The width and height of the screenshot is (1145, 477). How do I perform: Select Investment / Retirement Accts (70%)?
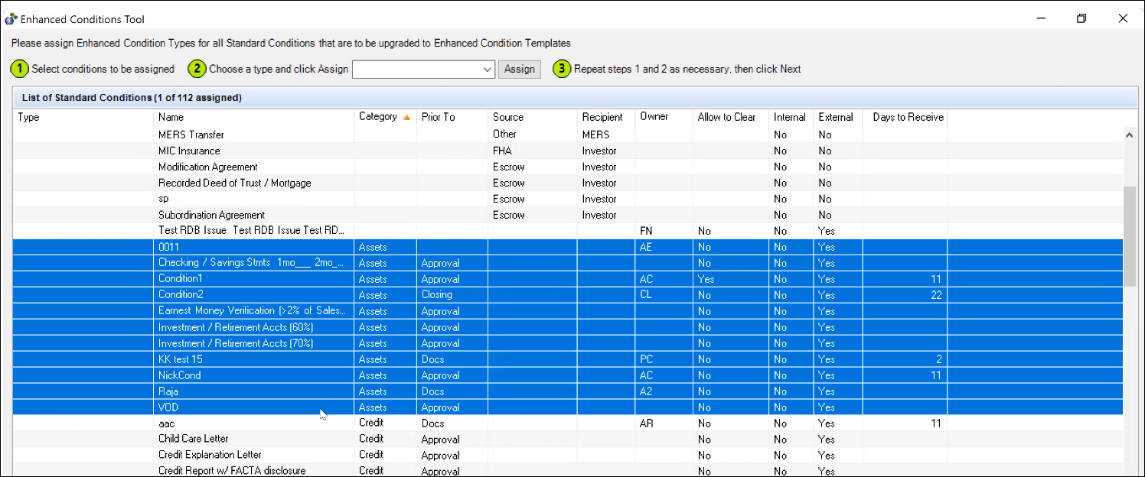pos(569,343)
